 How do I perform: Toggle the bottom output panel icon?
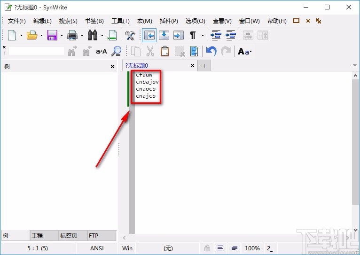coord(164,35)
